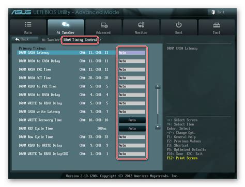
Task: Click the scrollbar up arrow
Action: [x=158, y=86]
